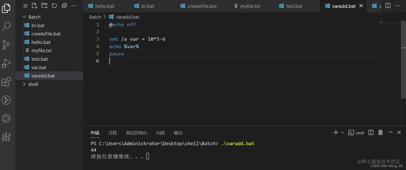Create a new file in Explorer
406x170 pixels.
click(x=34, y=6)
